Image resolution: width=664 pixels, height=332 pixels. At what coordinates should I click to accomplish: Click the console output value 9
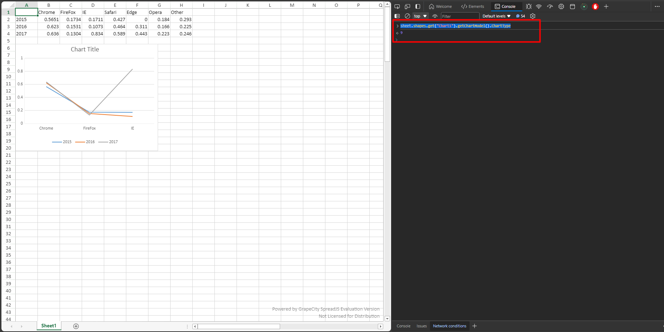[x=401, y=32]
